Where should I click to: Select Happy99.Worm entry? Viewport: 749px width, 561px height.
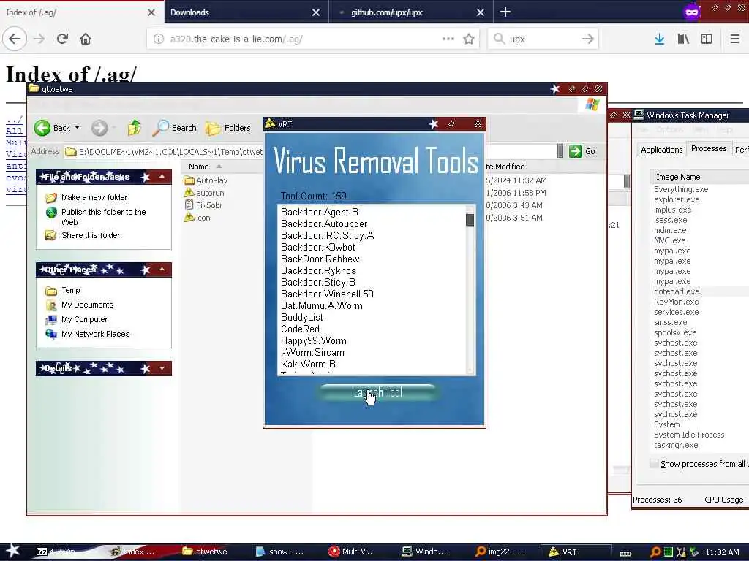[313, 340]
